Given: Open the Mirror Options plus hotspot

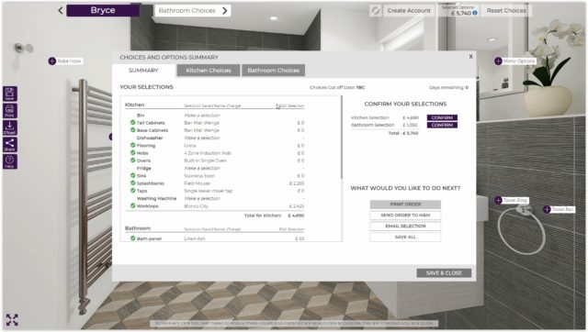Looking at the screenshot, I should pyautogui.click(x=498, y=61).
